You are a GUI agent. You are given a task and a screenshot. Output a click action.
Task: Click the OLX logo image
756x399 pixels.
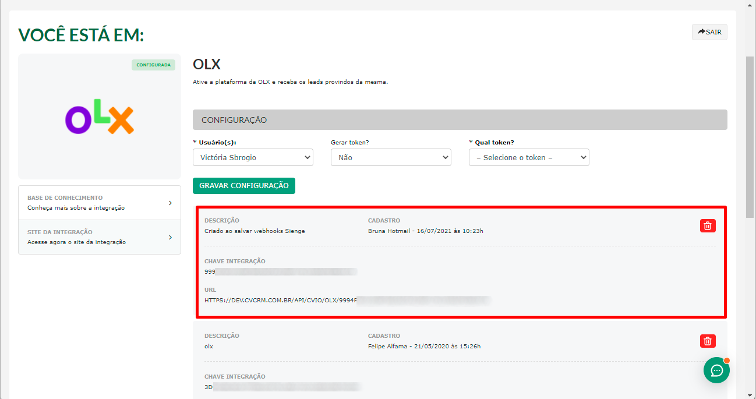pos(100,116)
